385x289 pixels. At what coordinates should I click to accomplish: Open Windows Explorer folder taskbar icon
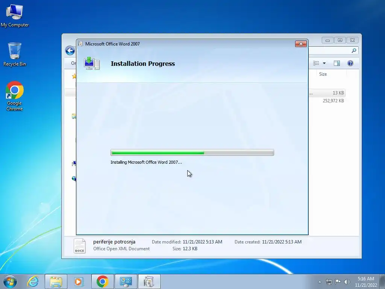tap(56, 281)
